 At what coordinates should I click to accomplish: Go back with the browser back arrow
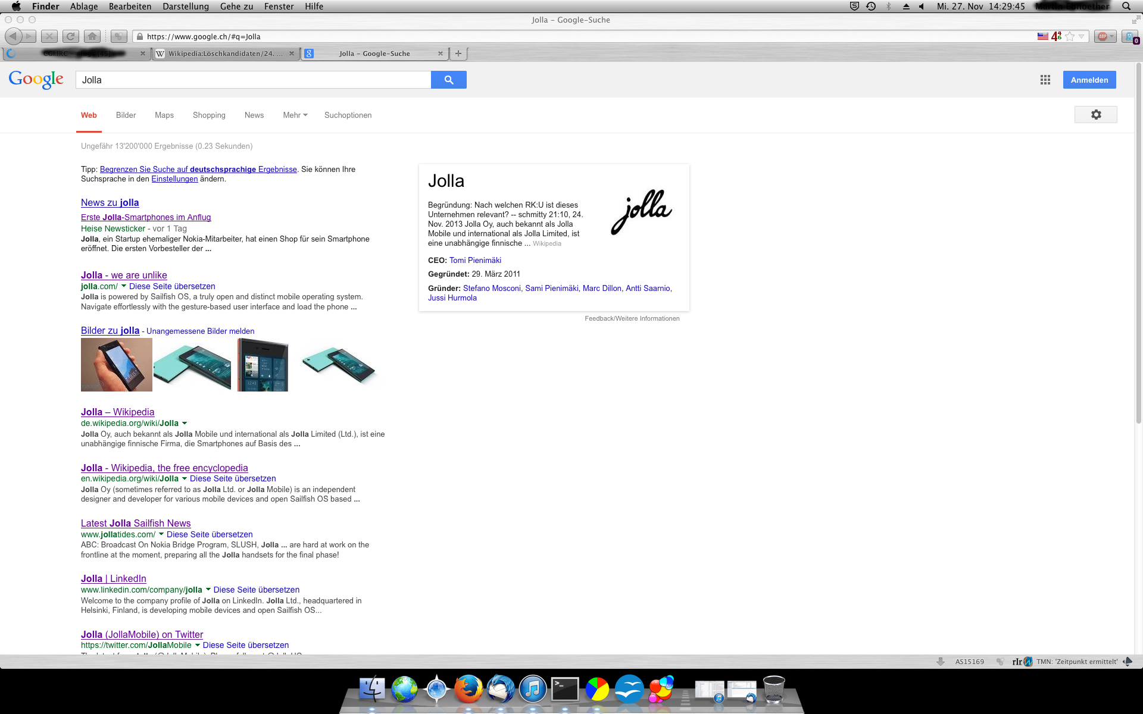(13, 36)
